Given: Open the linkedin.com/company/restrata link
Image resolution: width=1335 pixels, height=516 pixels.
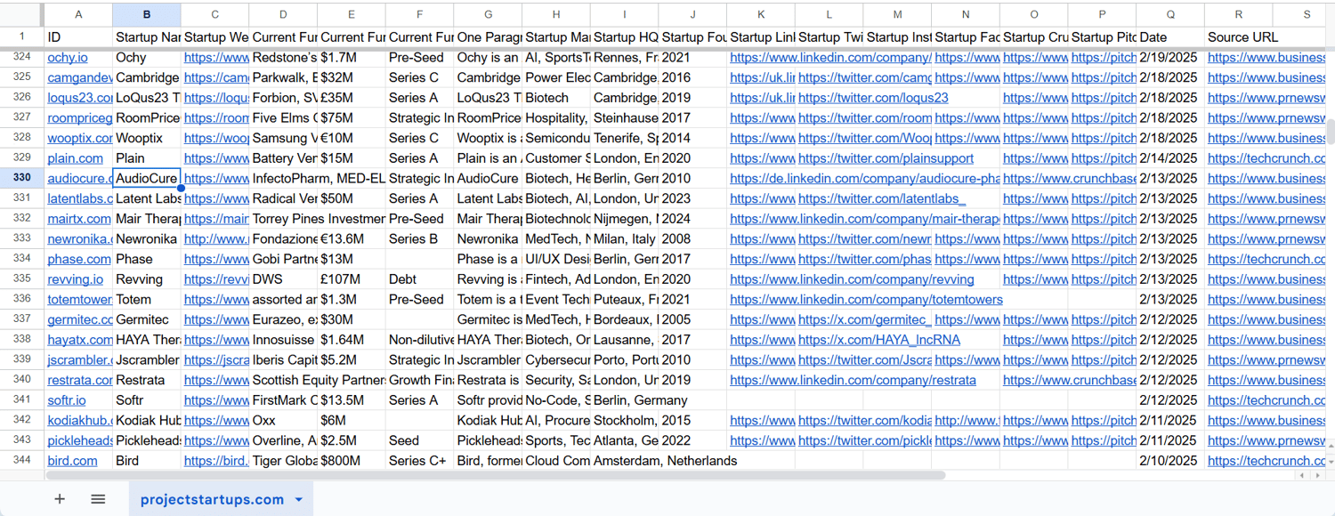Looking at the screenshot, I should click(853, 380).
